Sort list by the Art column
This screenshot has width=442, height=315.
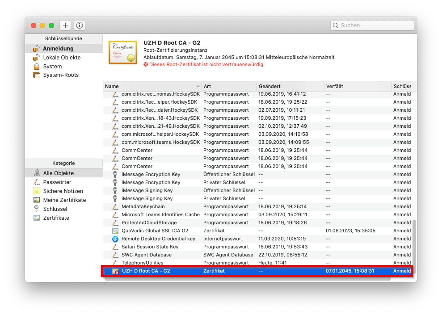[229, 86]
